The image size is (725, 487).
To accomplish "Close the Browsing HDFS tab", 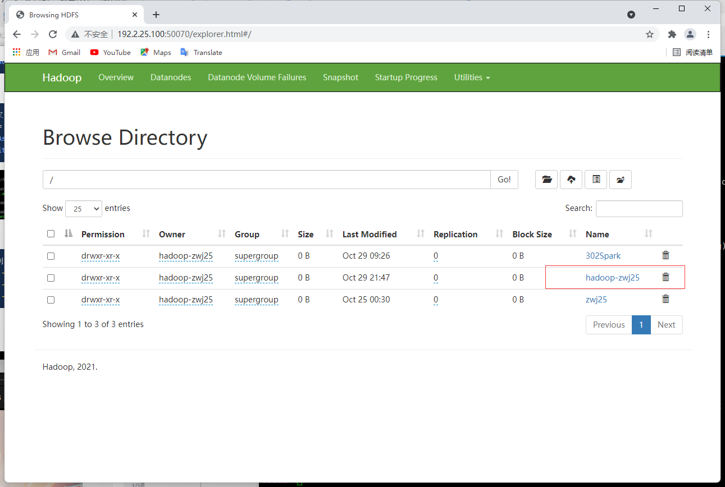I will 135,15.
